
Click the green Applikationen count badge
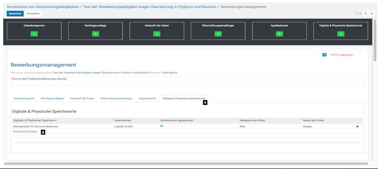pos(279,34)
